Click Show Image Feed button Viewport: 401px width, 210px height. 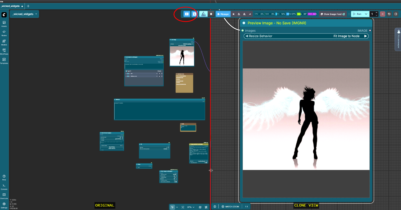point(333,14)
